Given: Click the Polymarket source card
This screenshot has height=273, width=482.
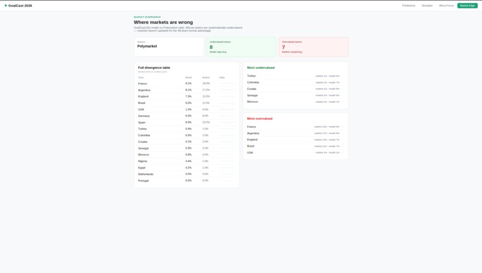Looking at the screenshot, I should (169, 47).
